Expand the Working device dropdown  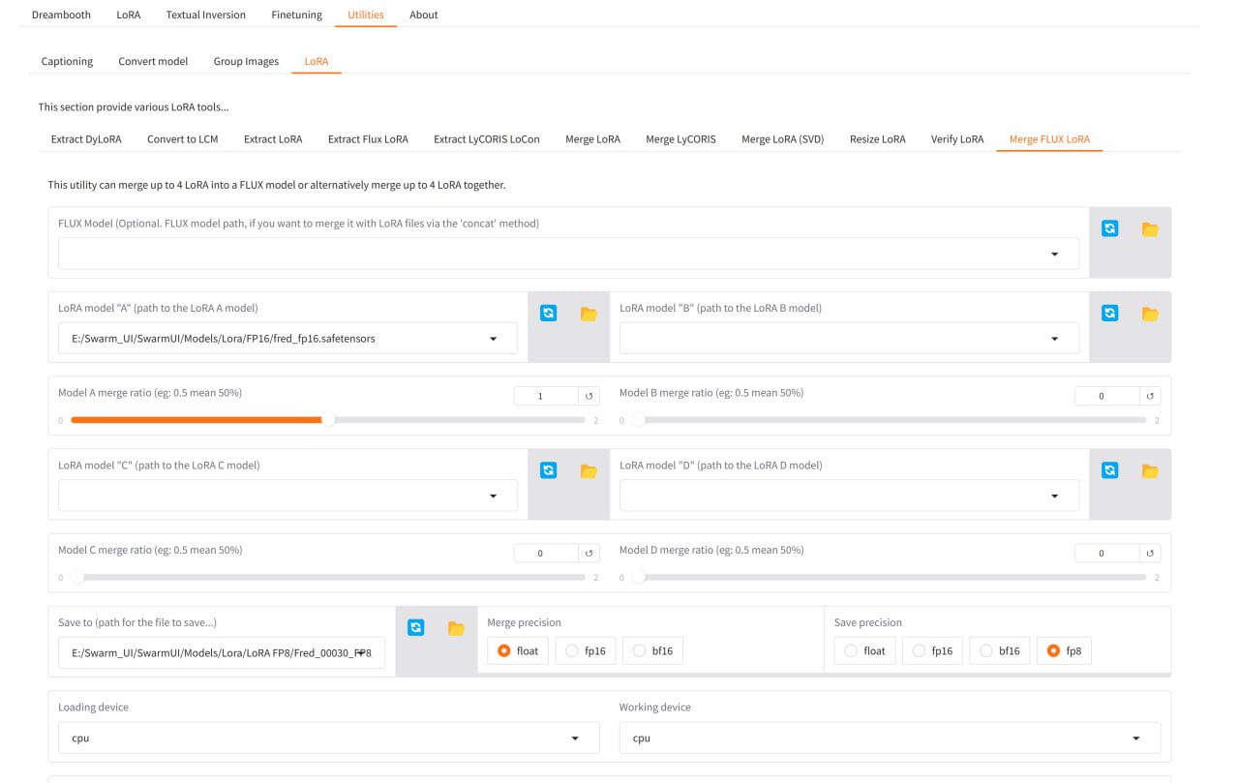click(1136, 738)
